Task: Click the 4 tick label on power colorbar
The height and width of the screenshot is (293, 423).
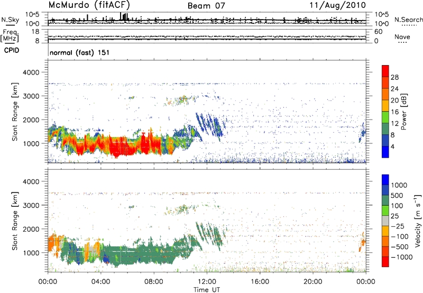Action: [x=393, y=146]
